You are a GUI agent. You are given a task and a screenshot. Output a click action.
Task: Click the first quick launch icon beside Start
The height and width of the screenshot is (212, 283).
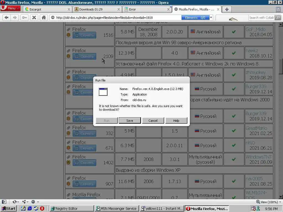pyautogui.click(x=23, y=209)
